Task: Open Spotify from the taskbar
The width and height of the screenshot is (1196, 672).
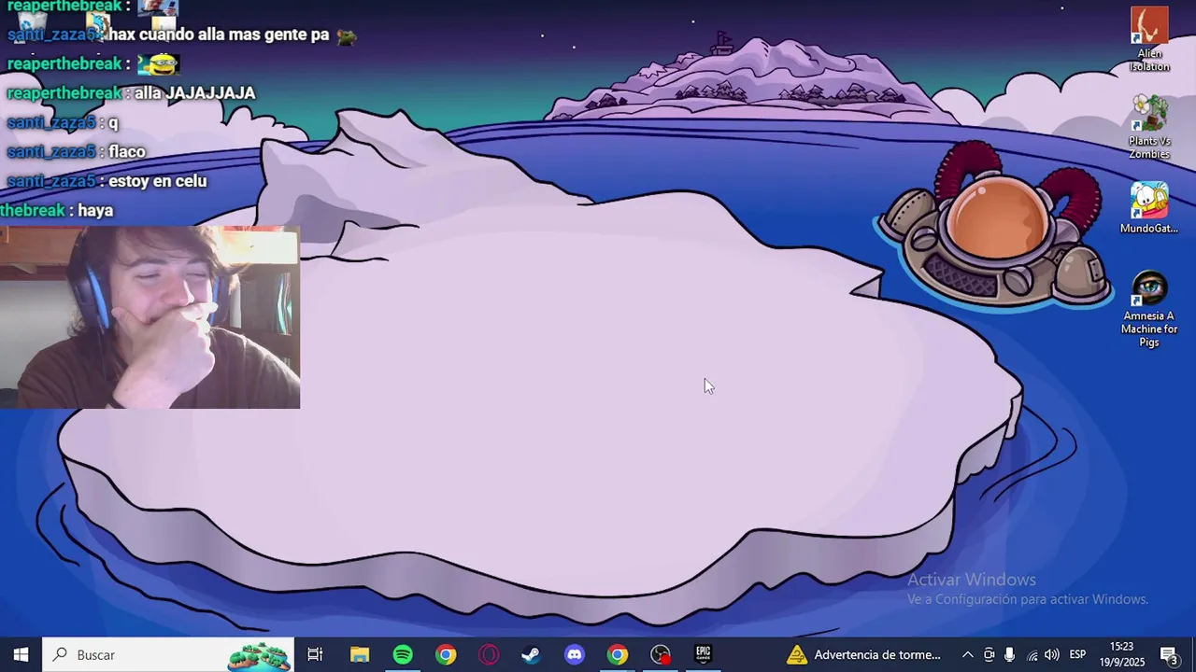Action: (x=403, y=654)
